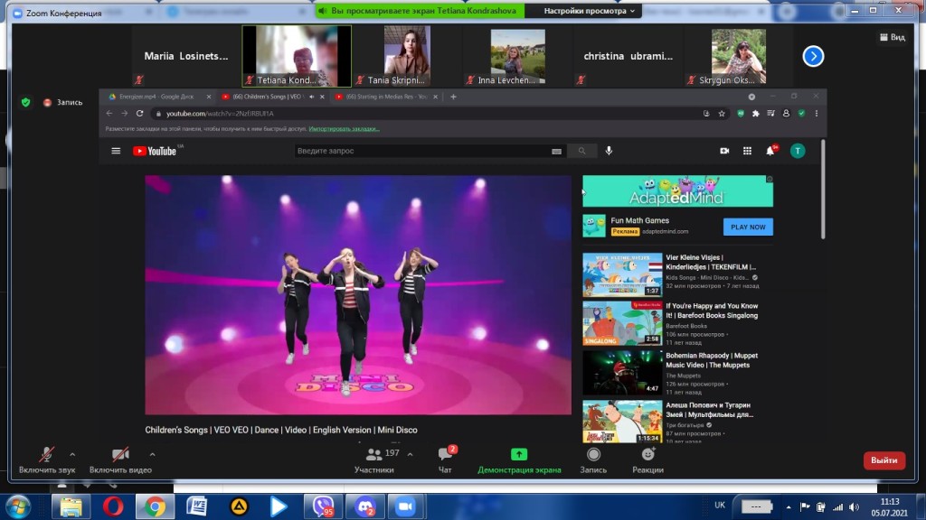926x520 pixels.
Task: Open Viber from the taskbar
Action: (x=323, y=506)
